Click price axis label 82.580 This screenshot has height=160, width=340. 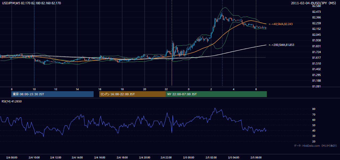pos(316,6)
